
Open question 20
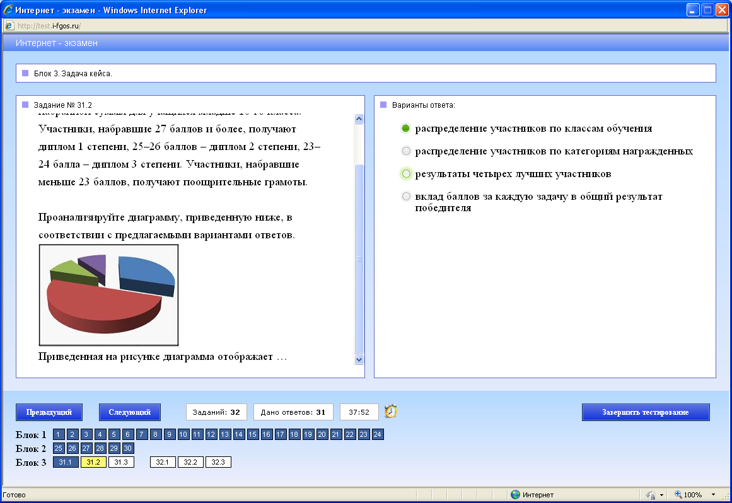322,434
